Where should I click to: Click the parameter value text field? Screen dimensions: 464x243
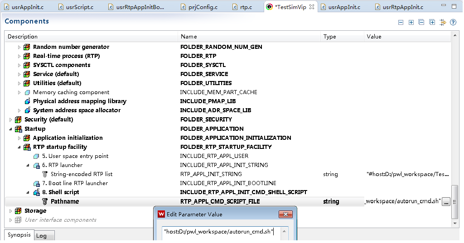pyautogui.click(x=222, y=232)
